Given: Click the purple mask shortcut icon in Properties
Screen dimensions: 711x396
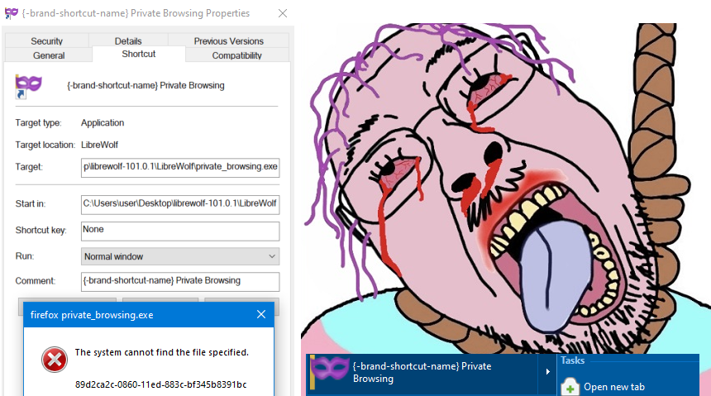Looking at the screenshot, I should (x=28, y=86).
